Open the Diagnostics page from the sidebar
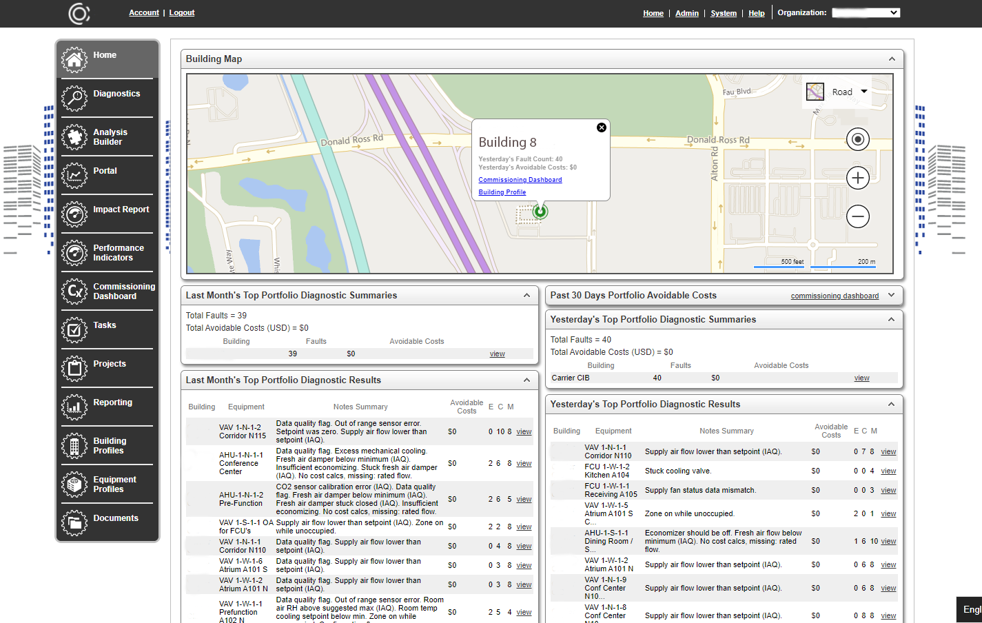 click(x=74, y=98)
